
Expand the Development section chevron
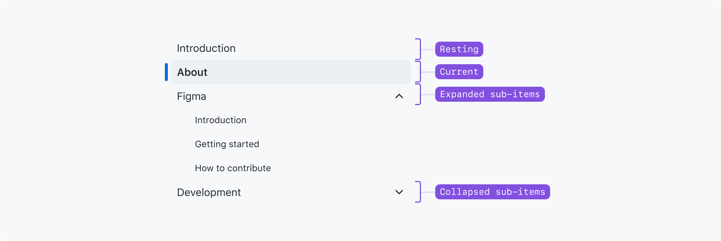pos(399,192)
